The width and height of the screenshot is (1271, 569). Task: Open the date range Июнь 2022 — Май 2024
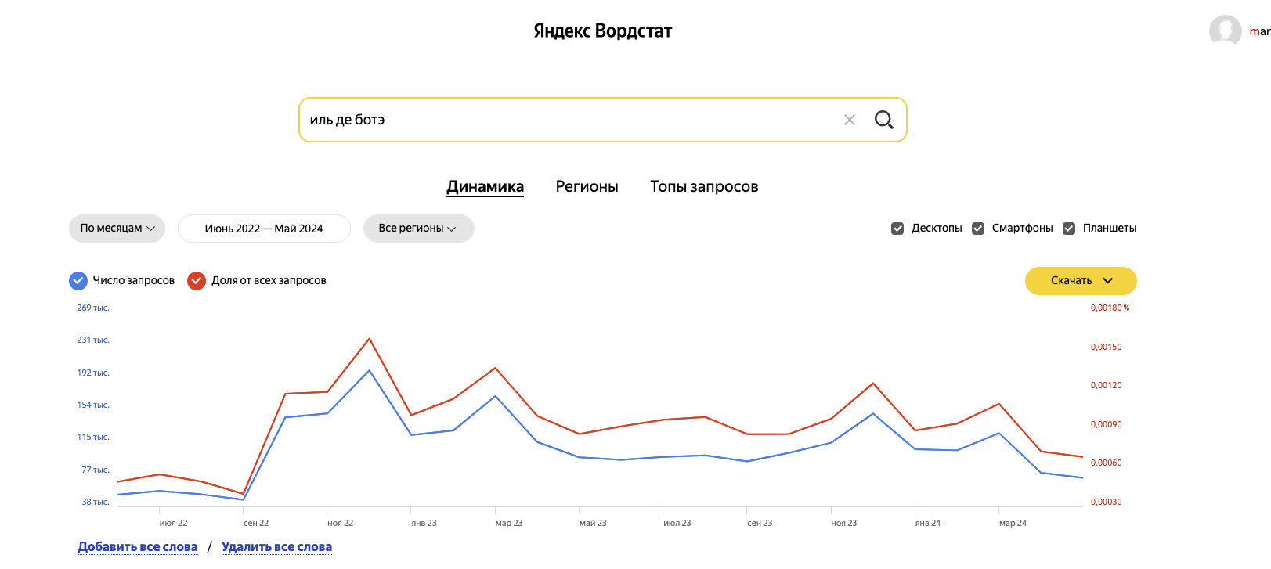coord(264,229)
